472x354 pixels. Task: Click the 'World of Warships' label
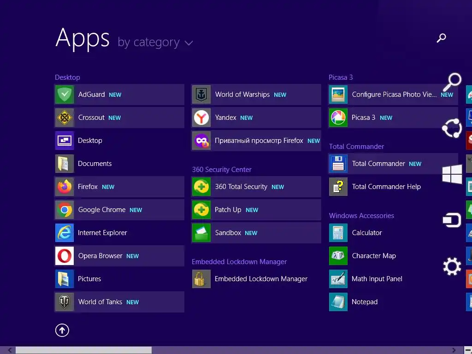pos(242,94)
